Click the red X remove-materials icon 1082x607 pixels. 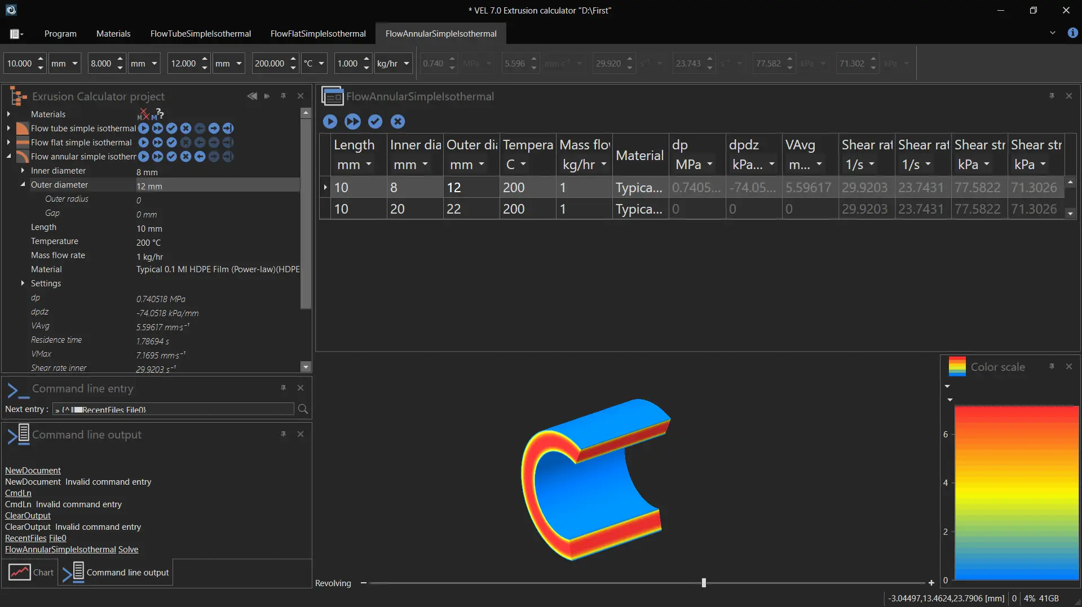(143, 114)
